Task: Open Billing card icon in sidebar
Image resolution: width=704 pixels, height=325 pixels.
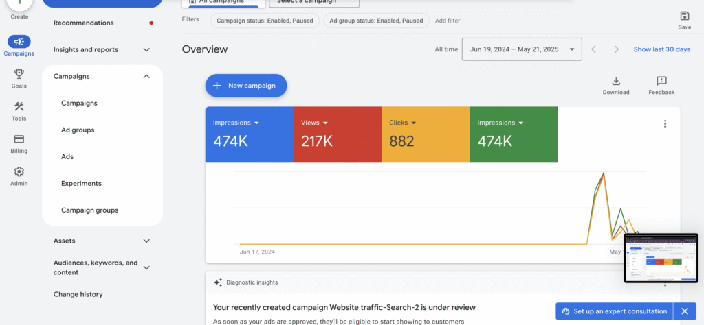Action: pos(19,139)
